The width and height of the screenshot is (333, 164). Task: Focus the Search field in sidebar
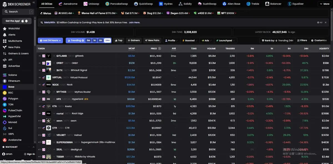pyautogui.click(x=18, y=12)
